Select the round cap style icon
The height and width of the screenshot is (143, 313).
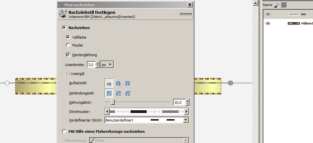coord(118,83)
